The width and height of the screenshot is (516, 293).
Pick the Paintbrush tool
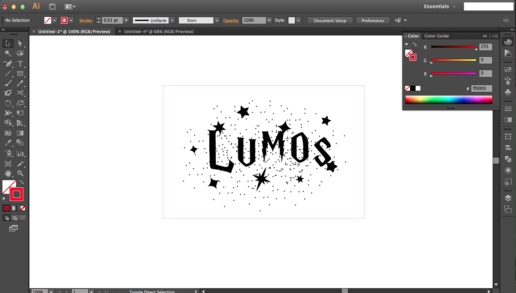click(8, 83)
